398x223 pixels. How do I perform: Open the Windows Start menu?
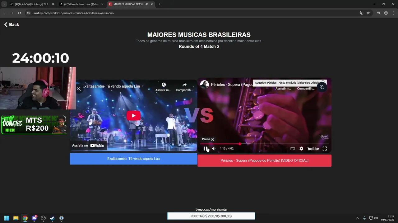[7, 218]
